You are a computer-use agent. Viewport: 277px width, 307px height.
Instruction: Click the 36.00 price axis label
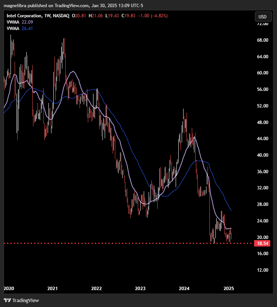coord(262,171)
